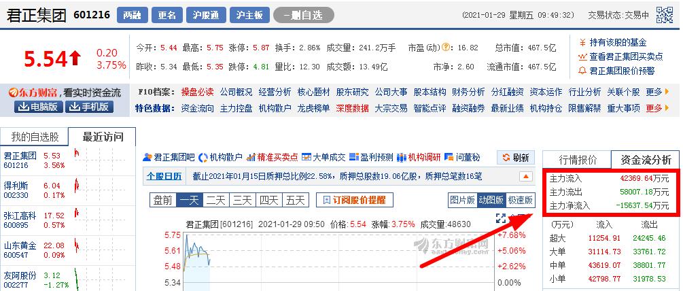Open 公司概况 F10 link

click(236, 92)
